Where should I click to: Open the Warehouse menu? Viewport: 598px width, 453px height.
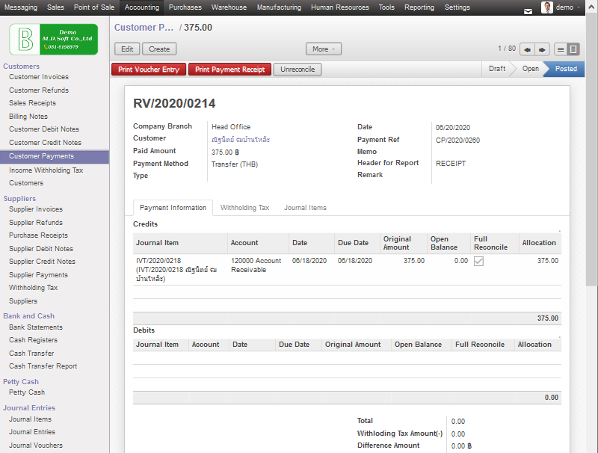229,7
